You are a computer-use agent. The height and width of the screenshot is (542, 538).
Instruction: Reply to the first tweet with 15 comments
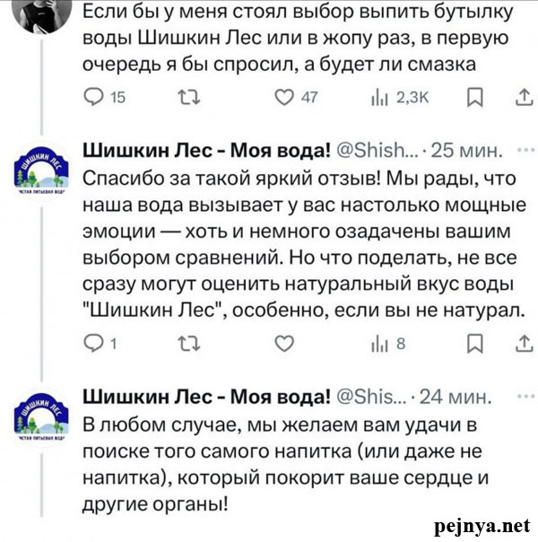point(94,97)
